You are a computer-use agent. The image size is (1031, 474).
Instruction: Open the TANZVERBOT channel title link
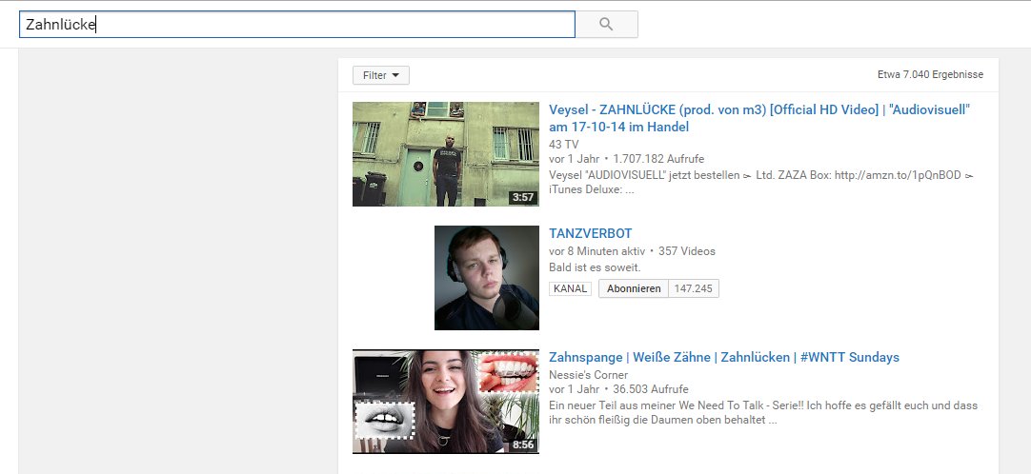(x=591, y=234)
